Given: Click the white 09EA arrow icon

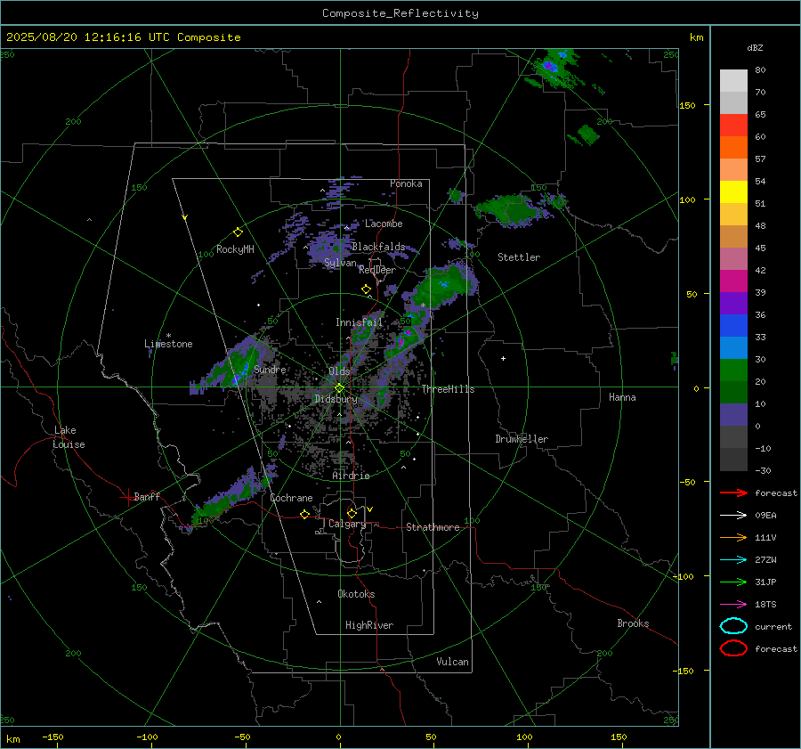Looking at the screenshot, I should point(733,515).
